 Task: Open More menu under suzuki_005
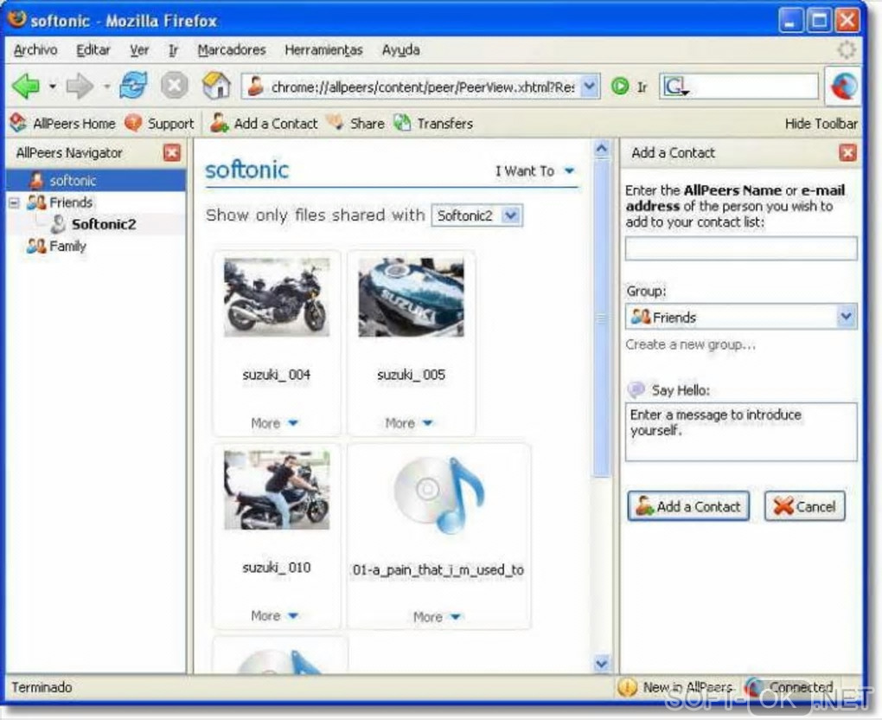[x=409, y=423]
